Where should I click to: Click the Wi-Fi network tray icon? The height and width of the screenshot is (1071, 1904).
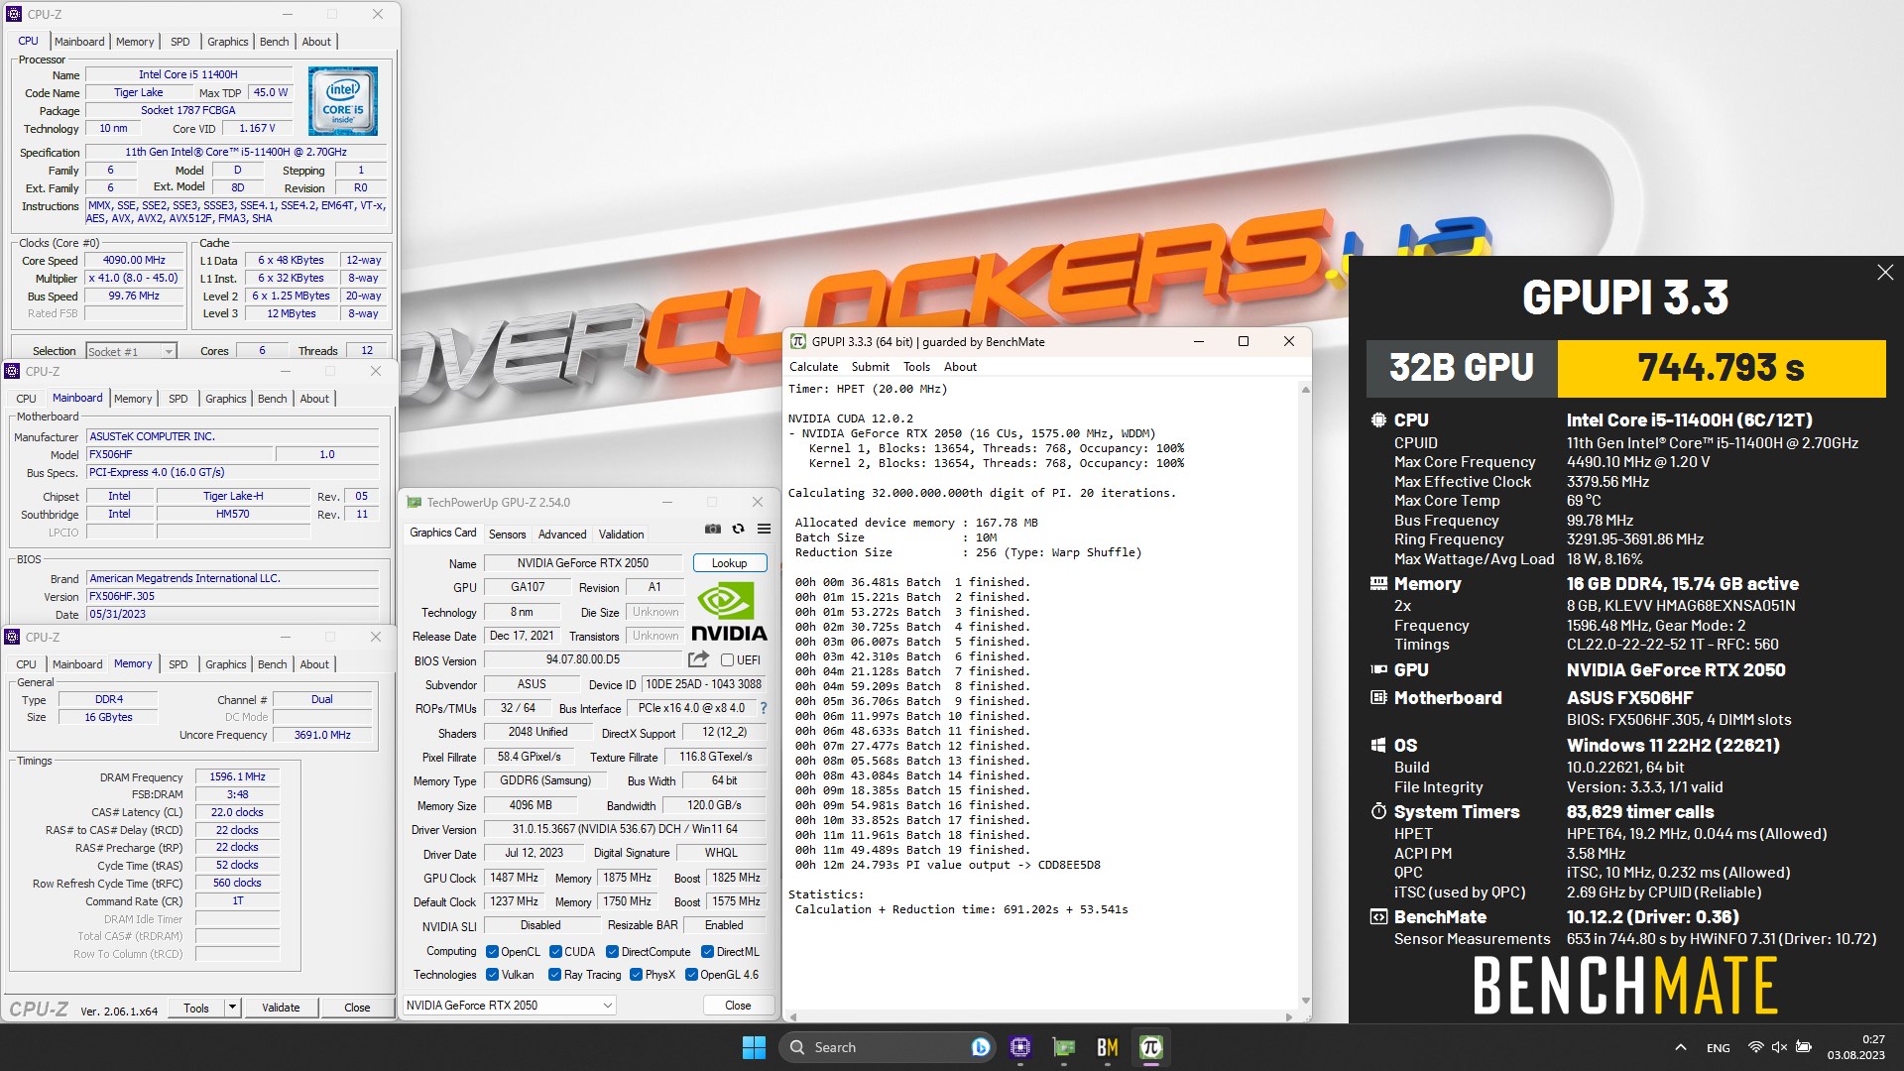click(1755, 1047)
